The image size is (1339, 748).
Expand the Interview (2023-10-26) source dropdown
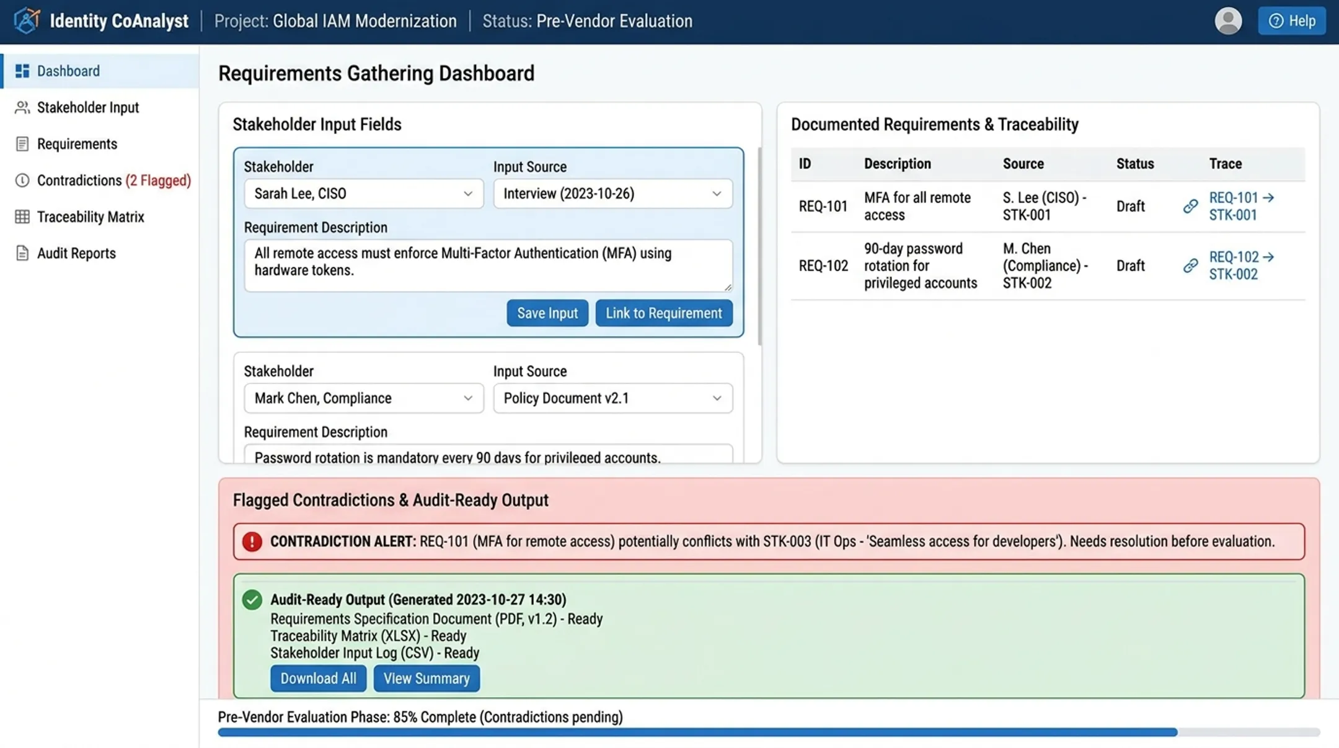click(x=612, y=194)
